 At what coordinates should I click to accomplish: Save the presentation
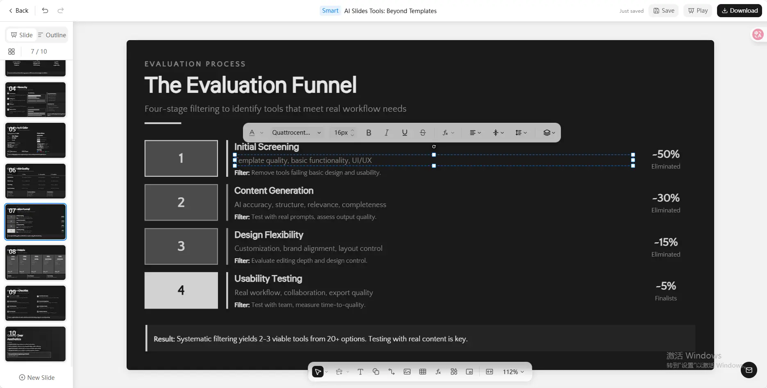pyautogui.click(x=664, y=11)
